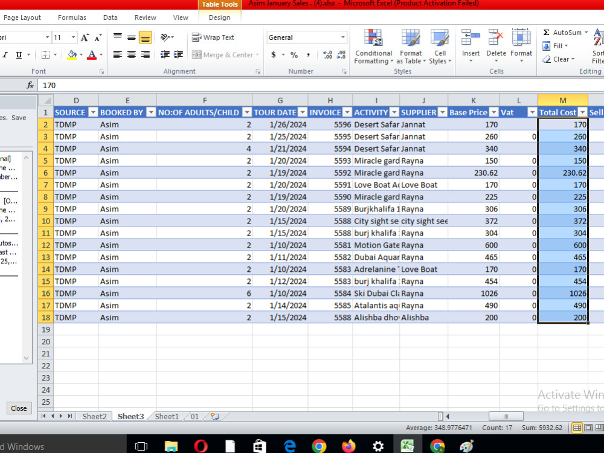The height and width of the screenshot is (453, 604).
Task: Click Merge & Center
Action: pyautogui.click(x=223, y=55)
